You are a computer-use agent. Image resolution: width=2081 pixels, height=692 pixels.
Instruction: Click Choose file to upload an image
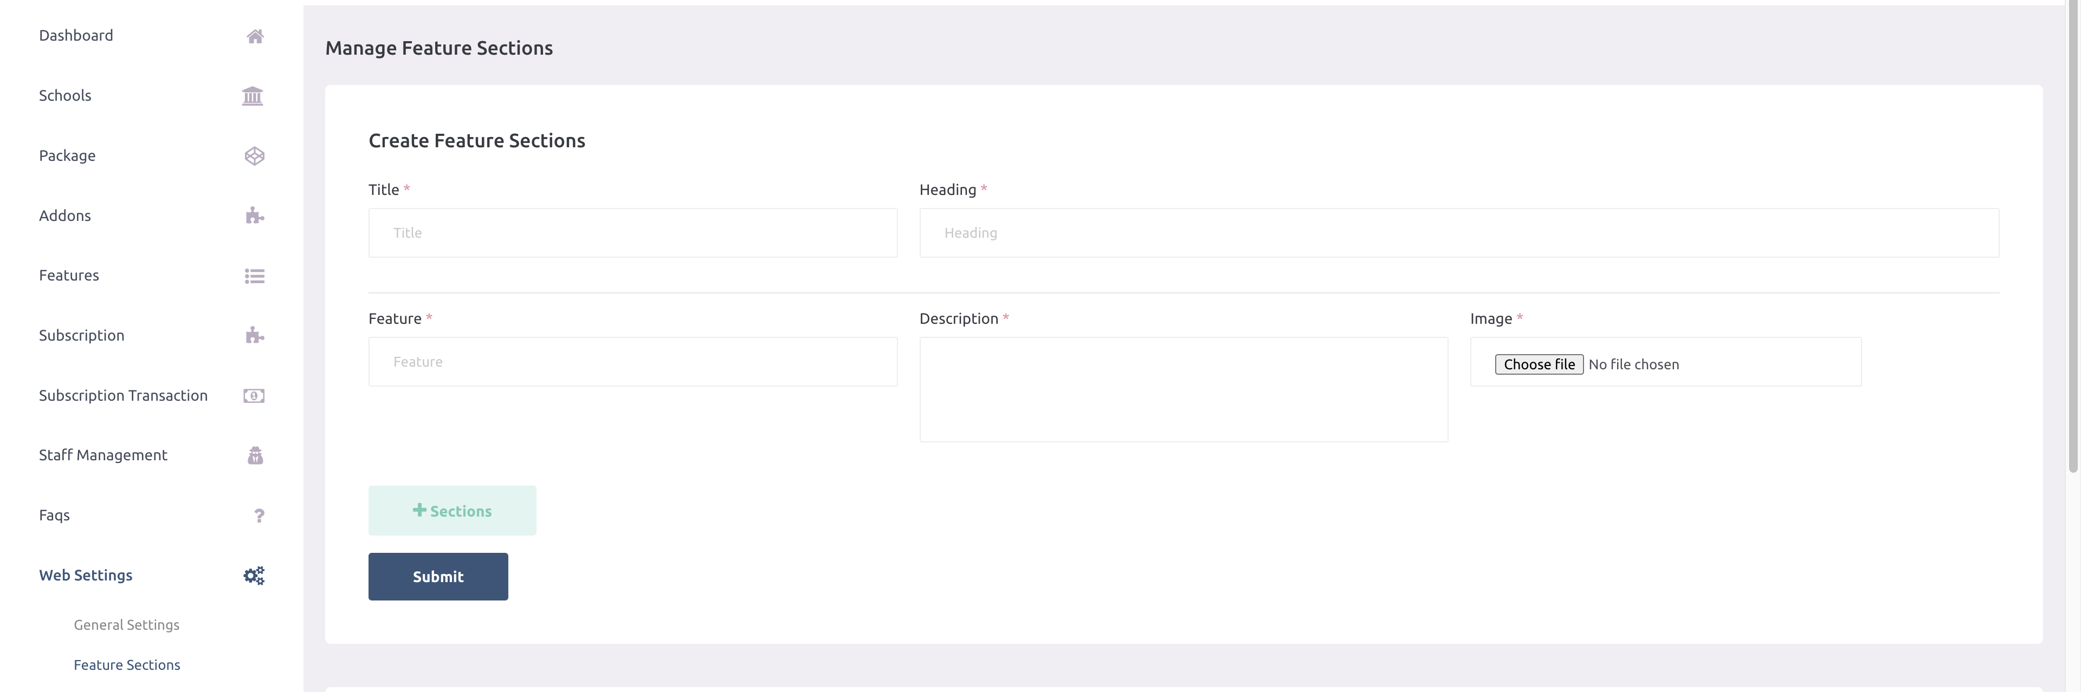[1538, 364]
